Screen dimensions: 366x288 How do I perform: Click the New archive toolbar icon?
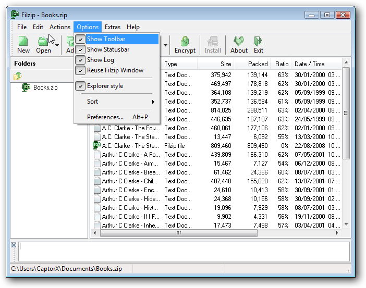pos(23,41)
